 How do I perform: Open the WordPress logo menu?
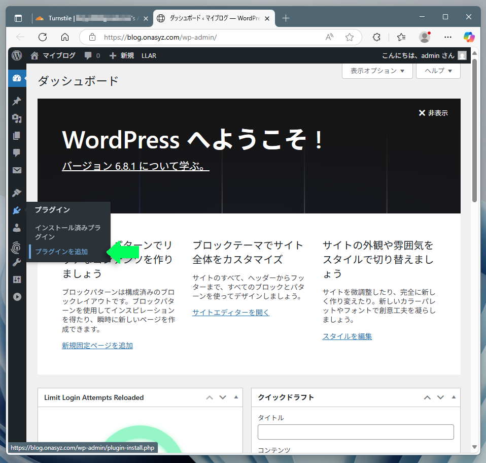[x=17, y=55]
